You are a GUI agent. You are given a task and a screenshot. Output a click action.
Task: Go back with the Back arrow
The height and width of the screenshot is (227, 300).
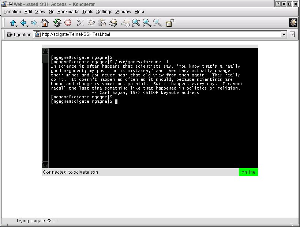point(24,23)
